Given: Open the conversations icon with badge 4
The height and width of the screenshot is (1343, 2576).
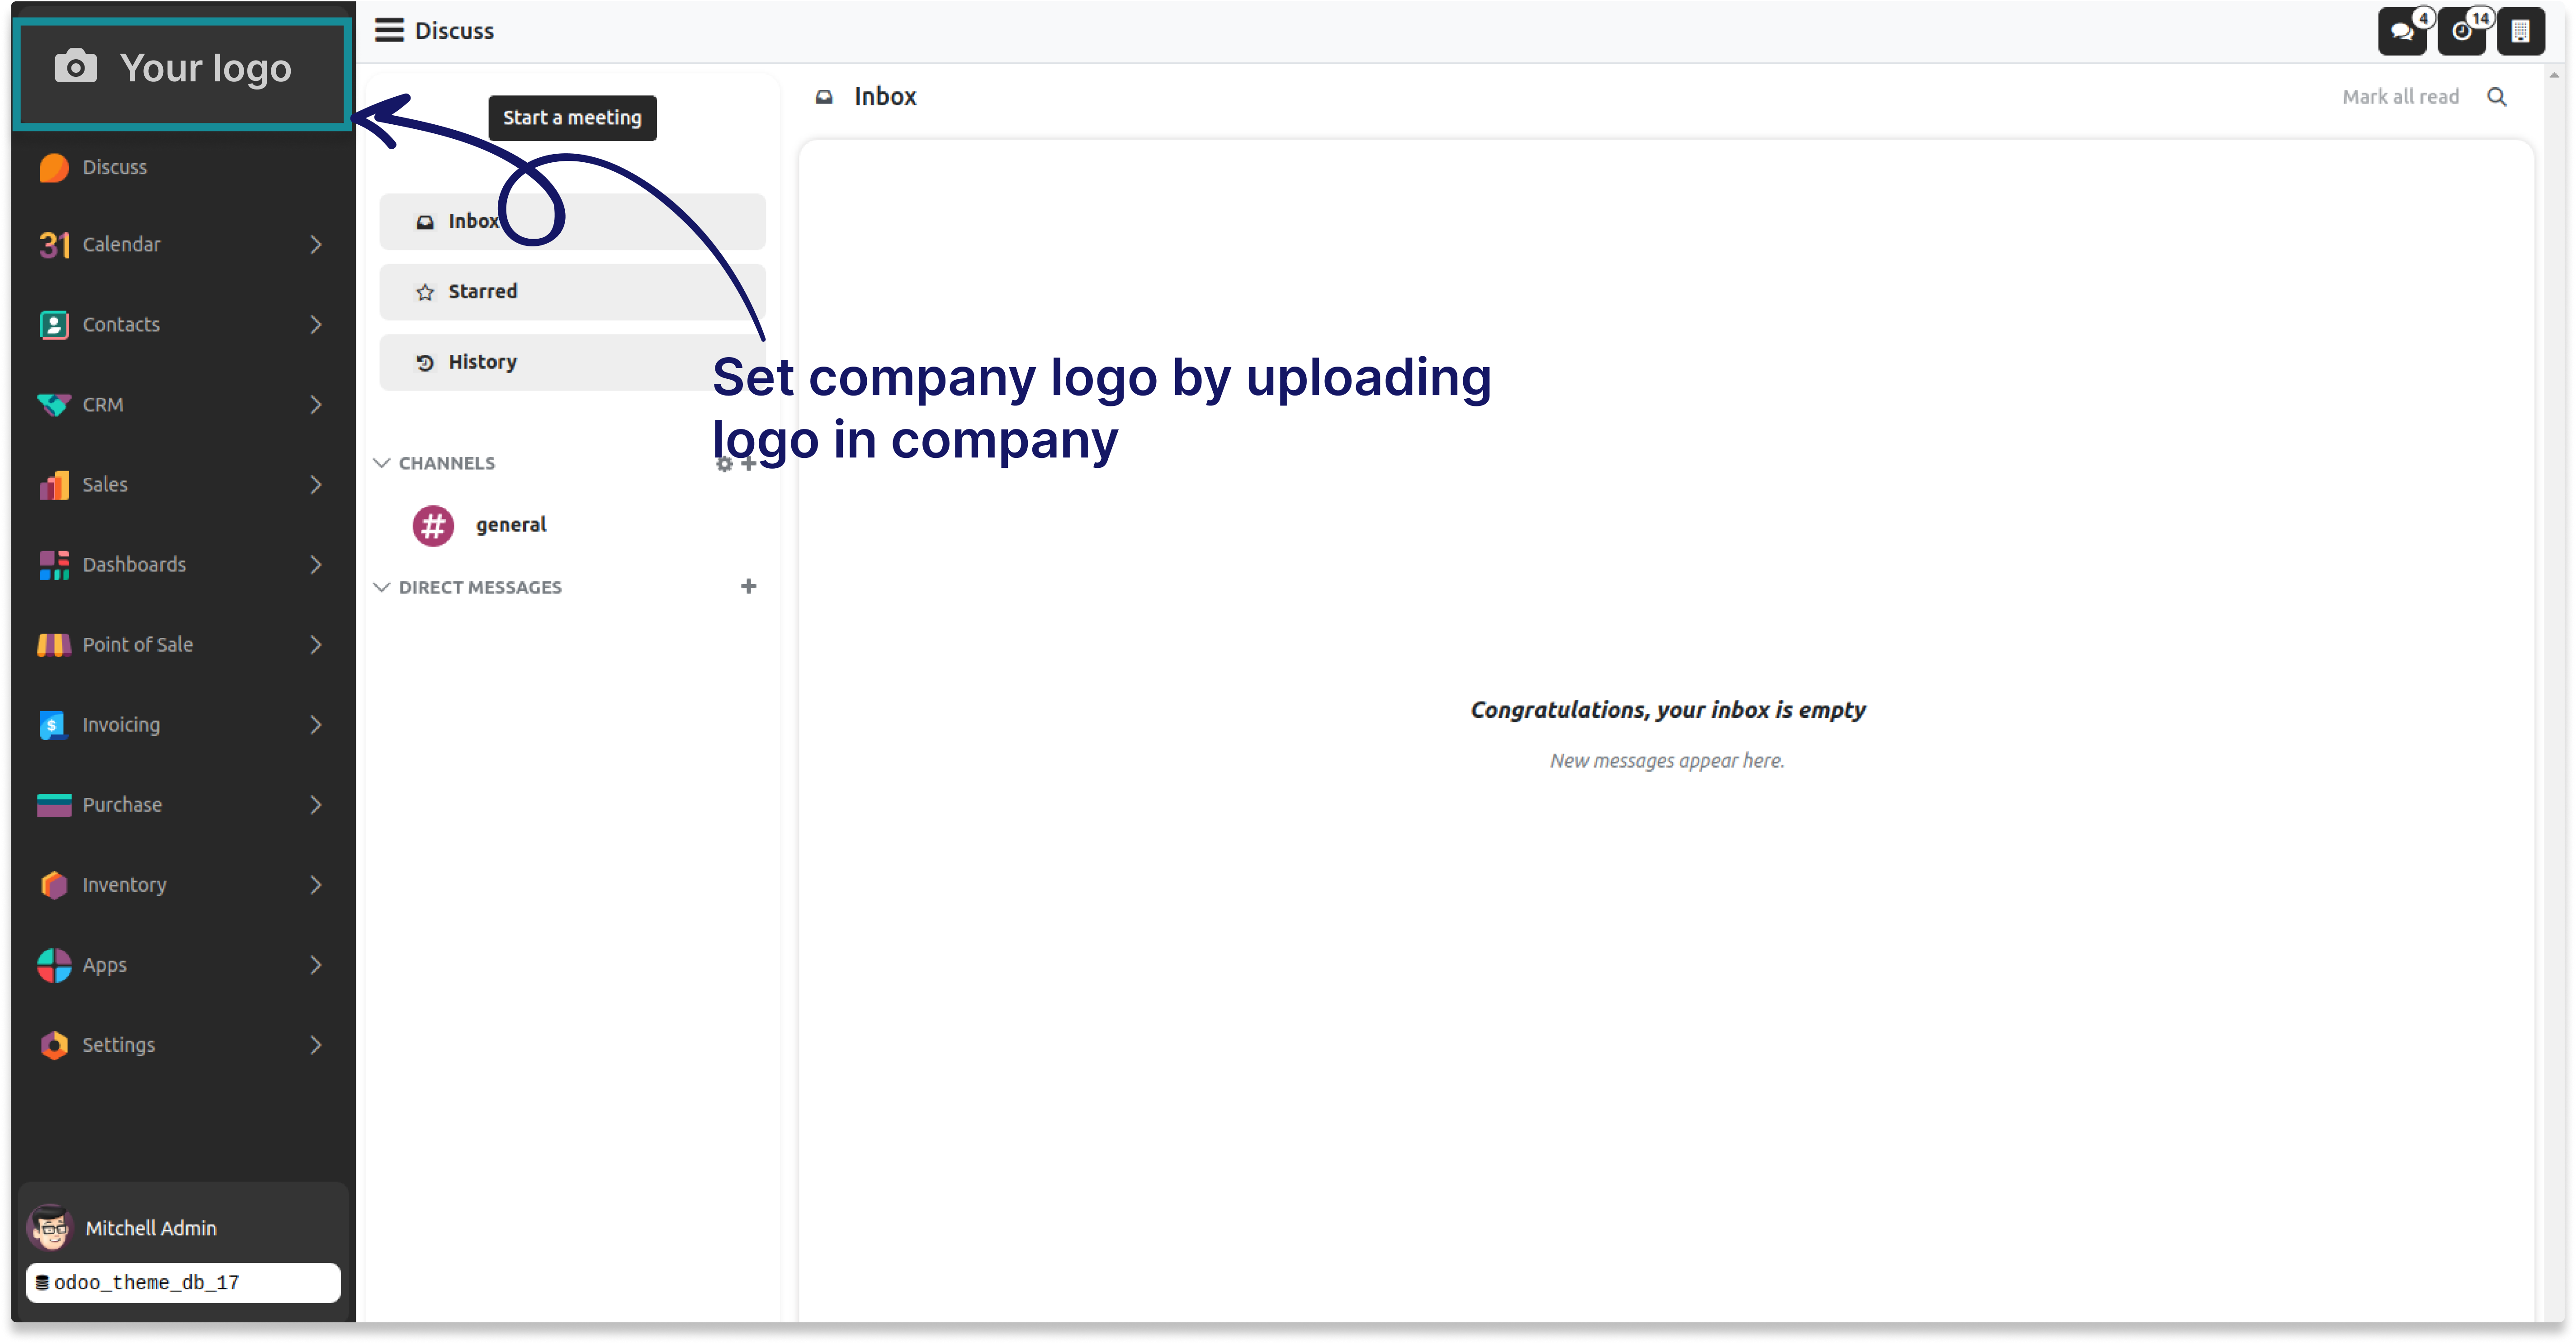Looking at the screenshot, I should (x=2402, y=31).
